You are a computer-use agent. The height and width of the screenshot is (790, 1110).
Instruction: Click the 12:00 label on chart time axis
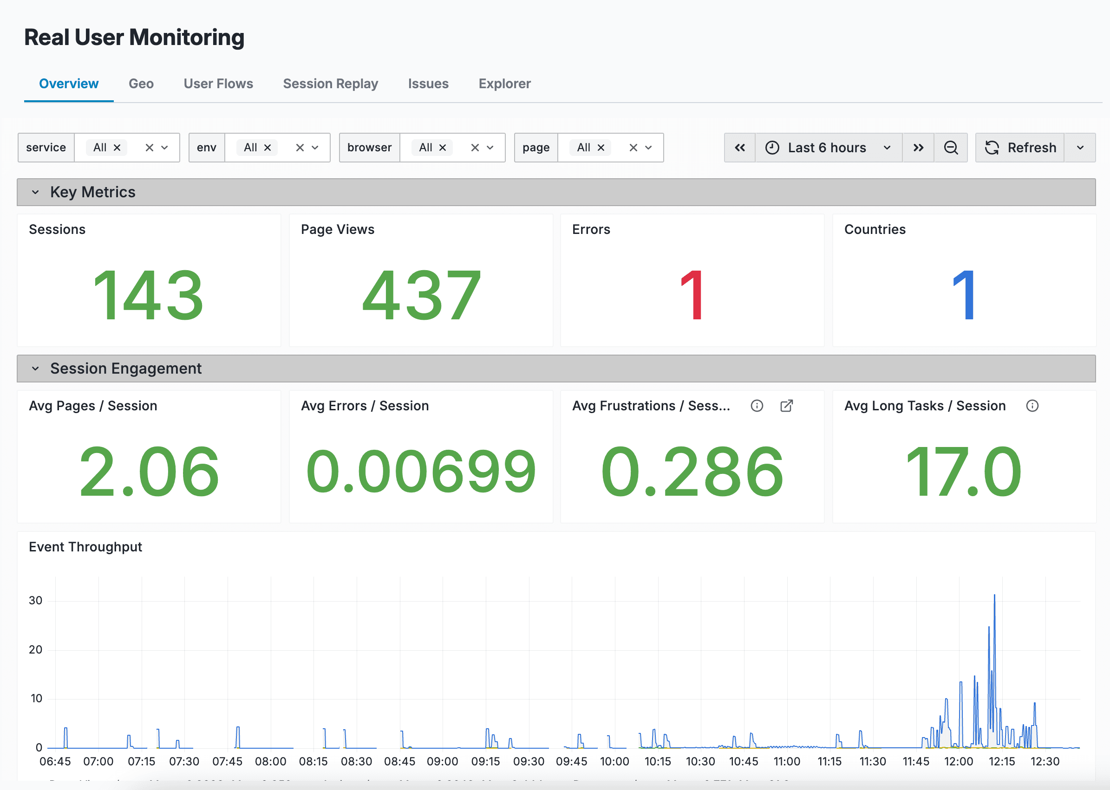click(x=959, y=761)
